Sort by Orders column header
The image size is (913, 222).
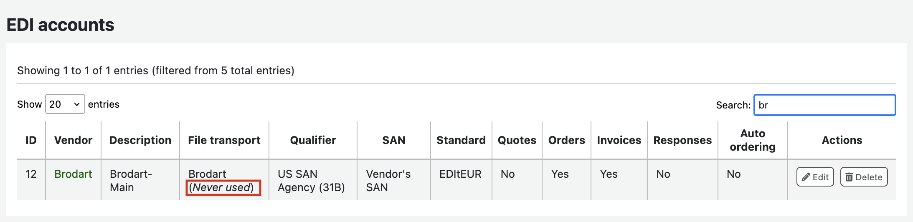(x=566, y=140)
